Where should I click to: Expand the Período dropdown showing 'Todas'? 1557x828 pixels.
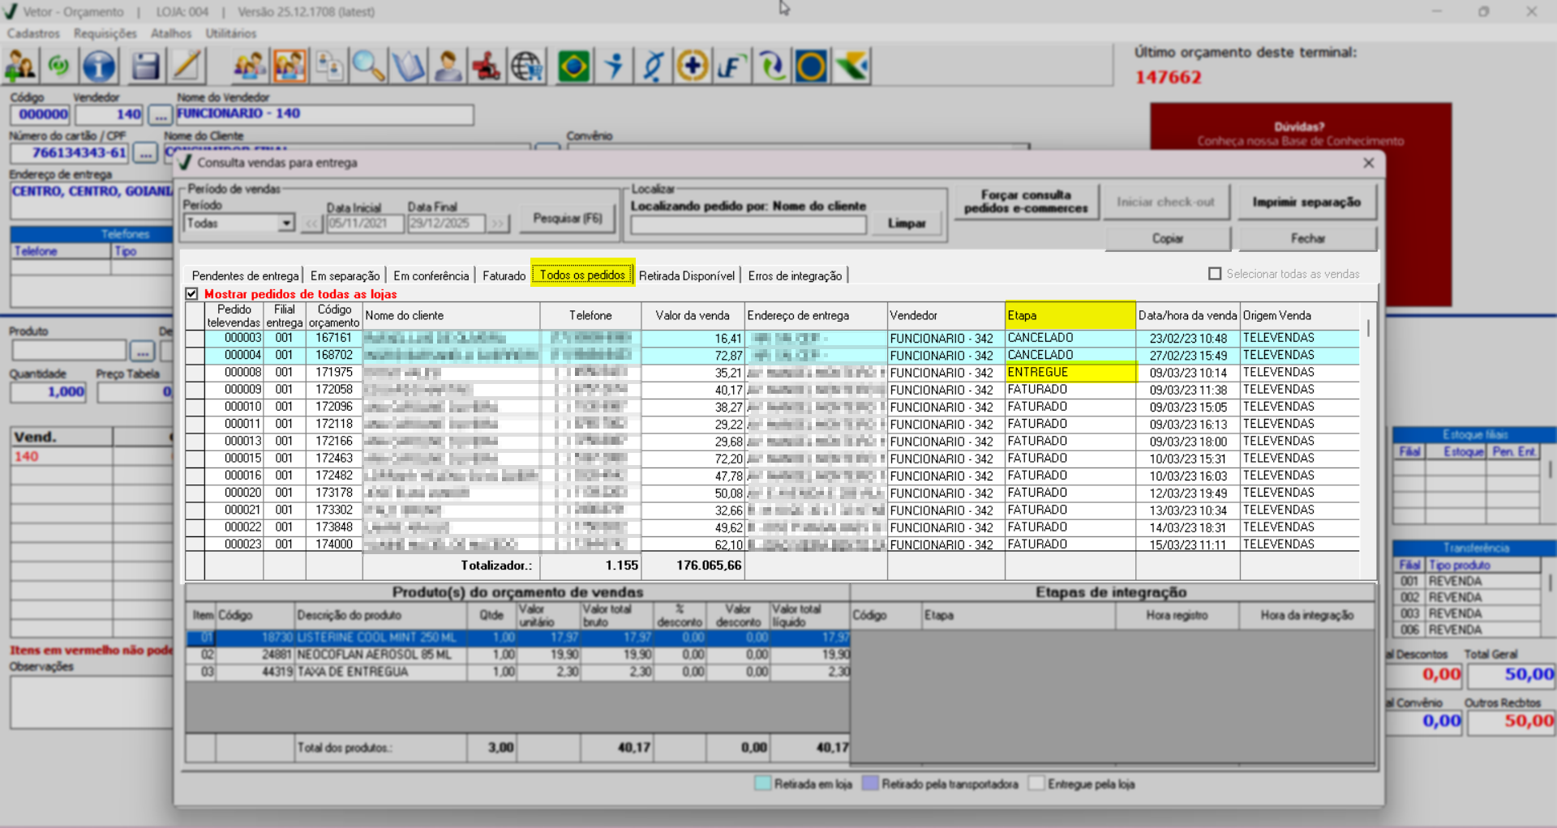[x=285, y=224]
